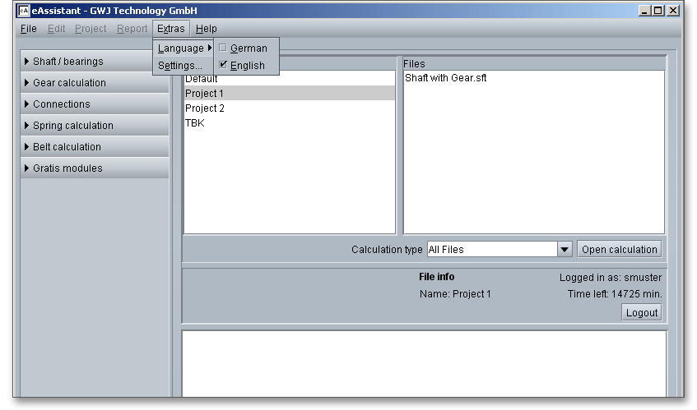The height and width of the screenshot is (410, 697).
Task: Open the Help menu
Action: click(x=207, y=29)
